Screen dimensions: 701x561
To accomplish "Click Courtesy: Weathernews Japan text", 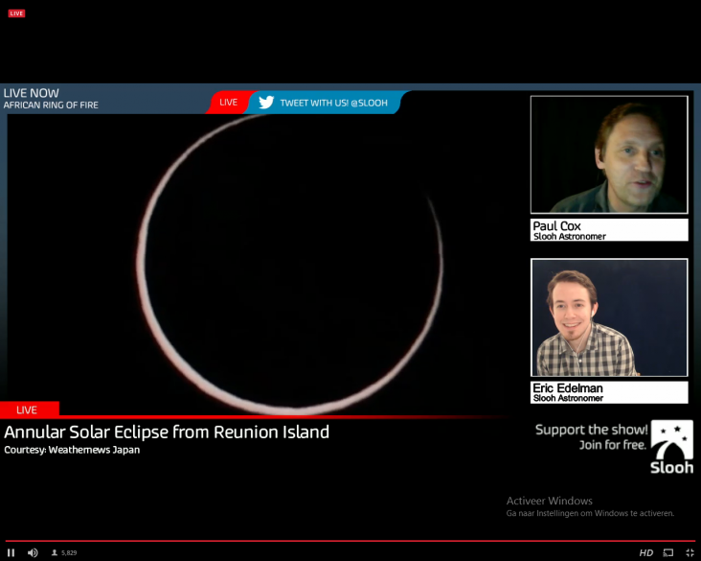I will pyautogui.click(x=72, y=450).
